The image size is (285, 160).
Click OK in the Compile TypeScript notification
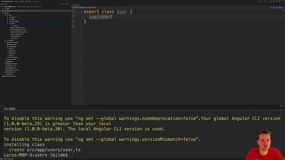click(271, 8)
